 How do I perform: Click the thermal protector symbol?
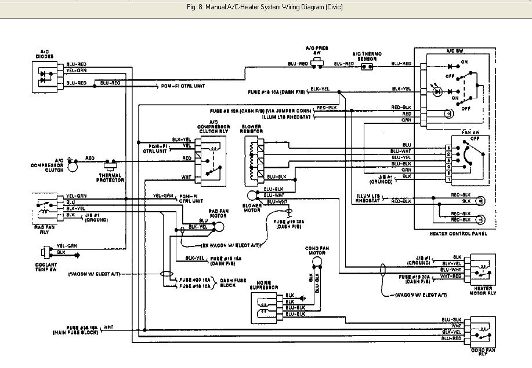pyautogui.click(x=110, y=164)
